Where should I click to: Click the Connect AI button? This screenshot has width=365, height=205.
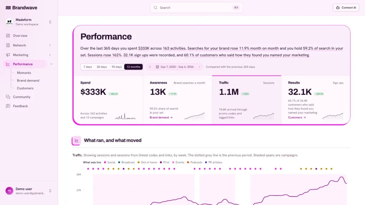pos(346,8)
